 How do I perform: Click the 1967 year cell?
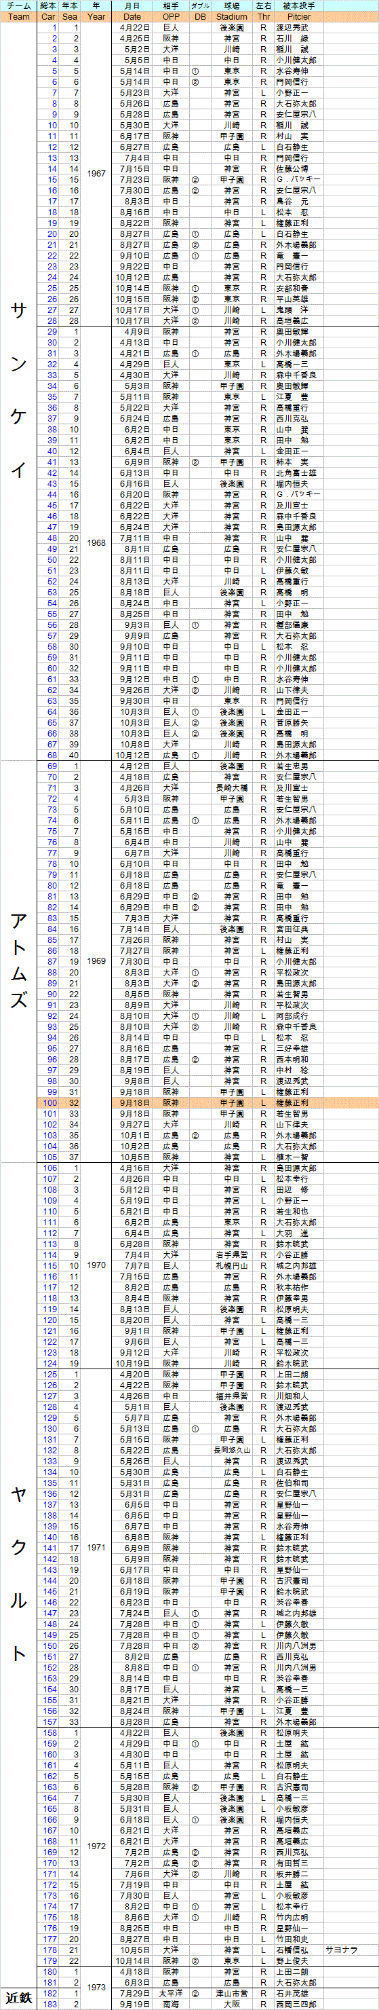pyautogui.click(x=96, y=173)
